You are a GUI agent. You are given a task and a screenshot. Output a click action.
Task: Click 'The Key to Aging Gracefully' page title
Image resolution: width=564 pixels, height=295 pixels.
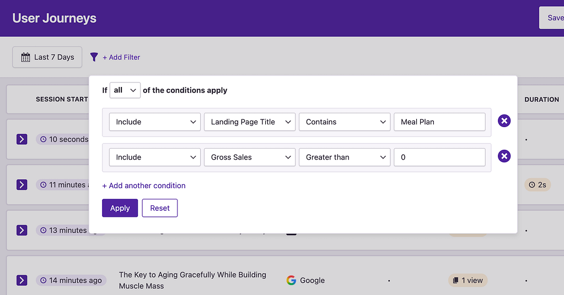(x=192, y=280)
